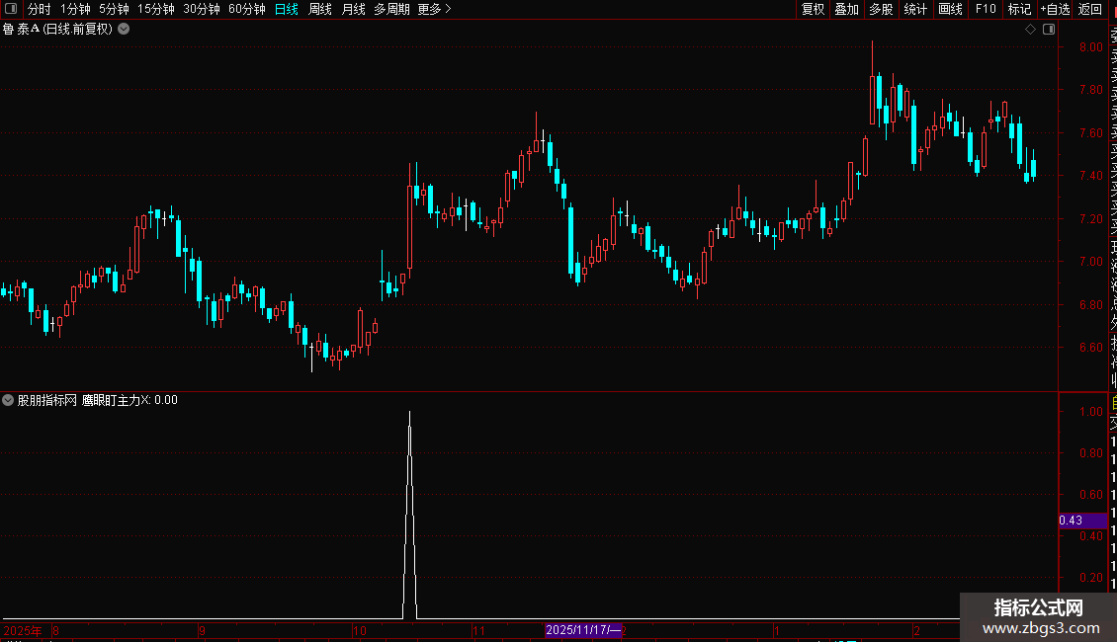Toggle the left sidebar panel icon

point(11,9)
